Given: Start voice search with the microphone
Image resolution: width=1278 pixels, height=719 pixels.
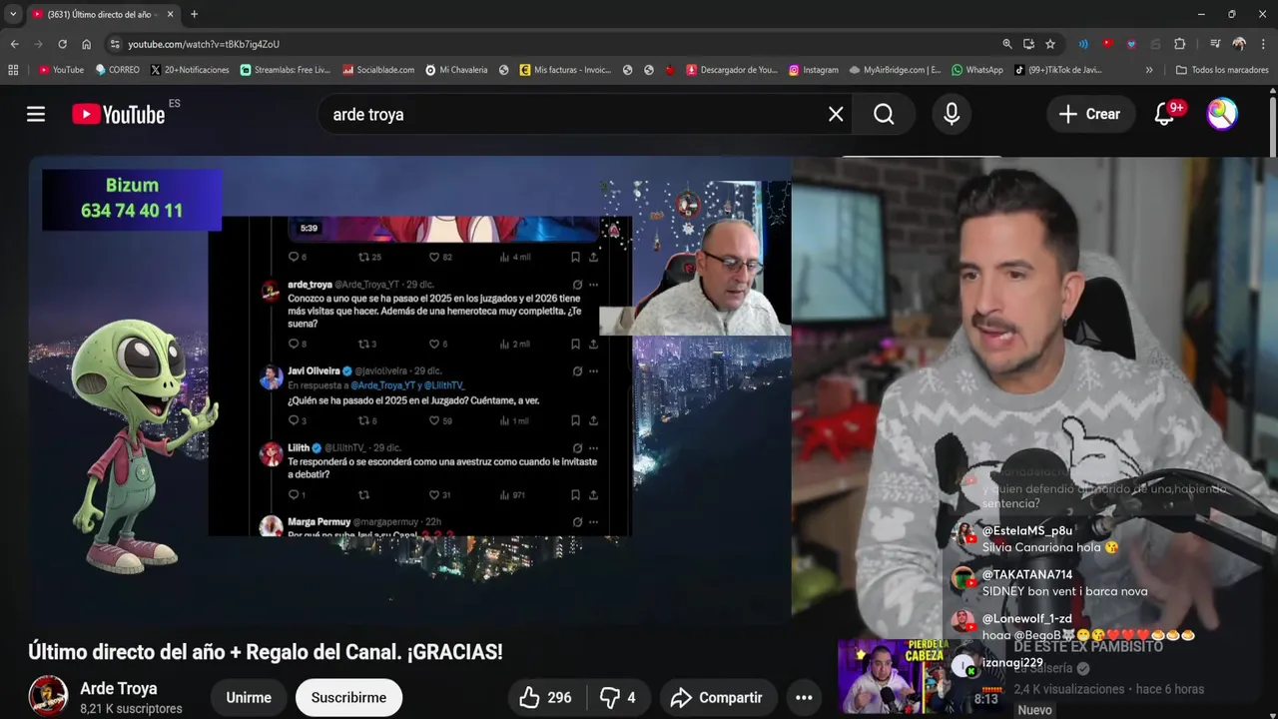Looking at the screenshot, I should pos(952,114).
